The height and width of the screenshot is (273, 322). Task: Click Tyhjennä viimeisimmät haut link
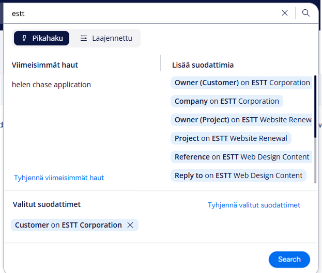click(59, 178)
